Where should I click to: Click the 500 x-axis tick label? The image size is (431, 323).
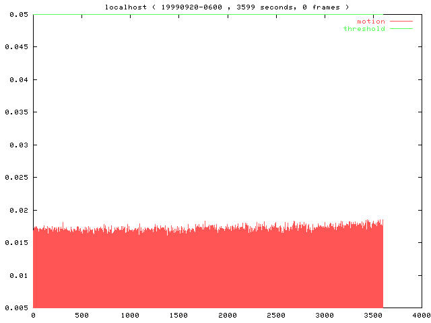[81, 315]
